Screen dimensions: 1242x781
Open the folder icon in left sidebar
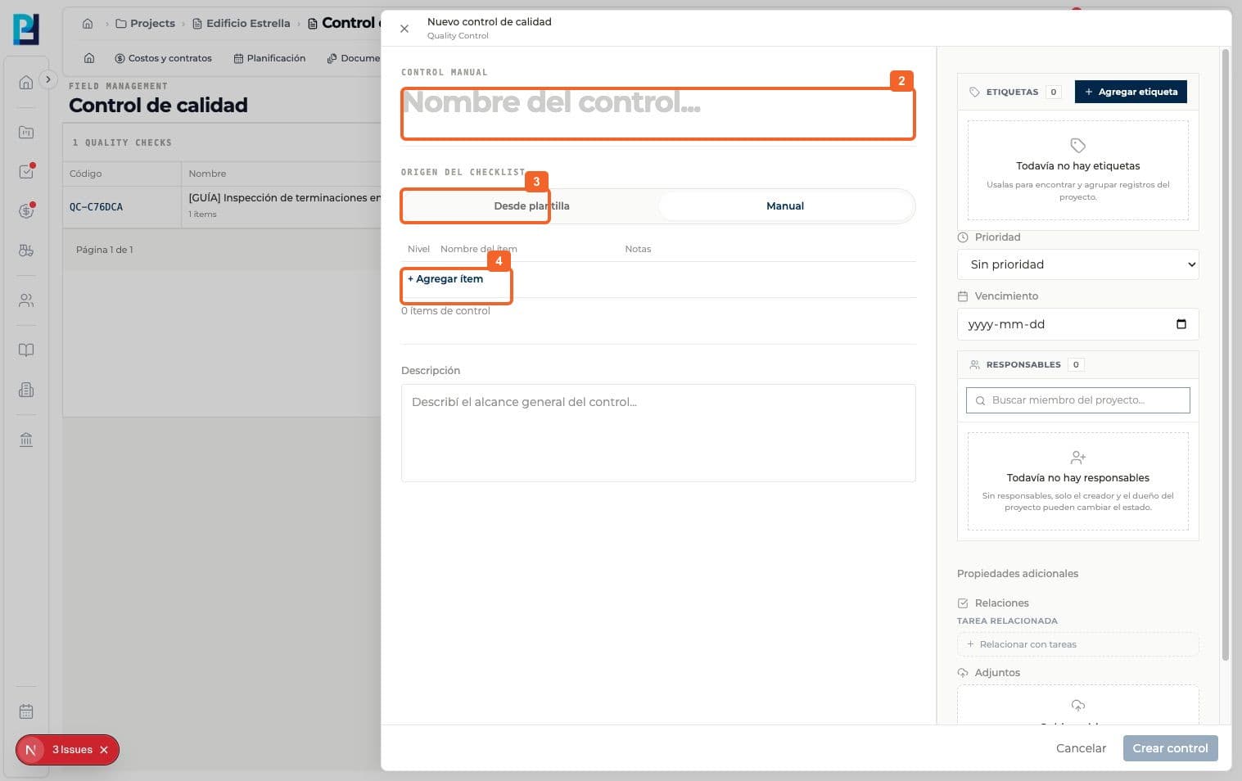pos(26,132)
